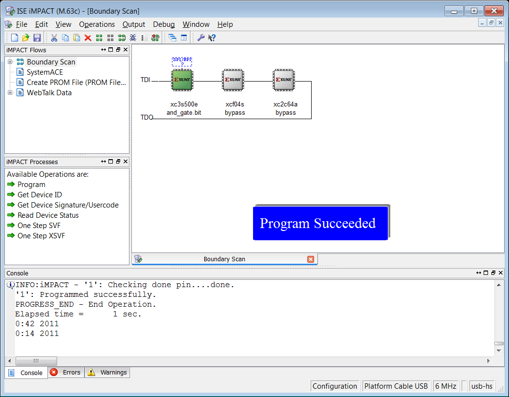
Task: Expand the Boundary Scan tree node
Action: pyautogui.click(x=10, y=62)
